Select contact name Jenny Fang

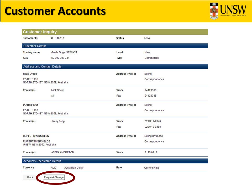[x=58, y=121]
